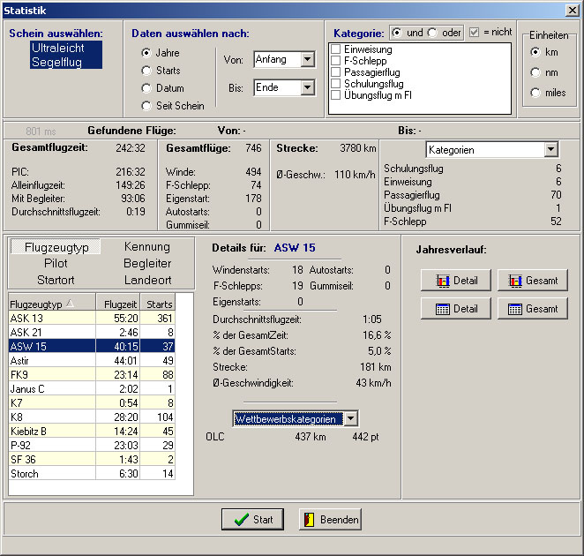
Task: Open the Bis dropdown showing Ende
Action: pos(308,87)
